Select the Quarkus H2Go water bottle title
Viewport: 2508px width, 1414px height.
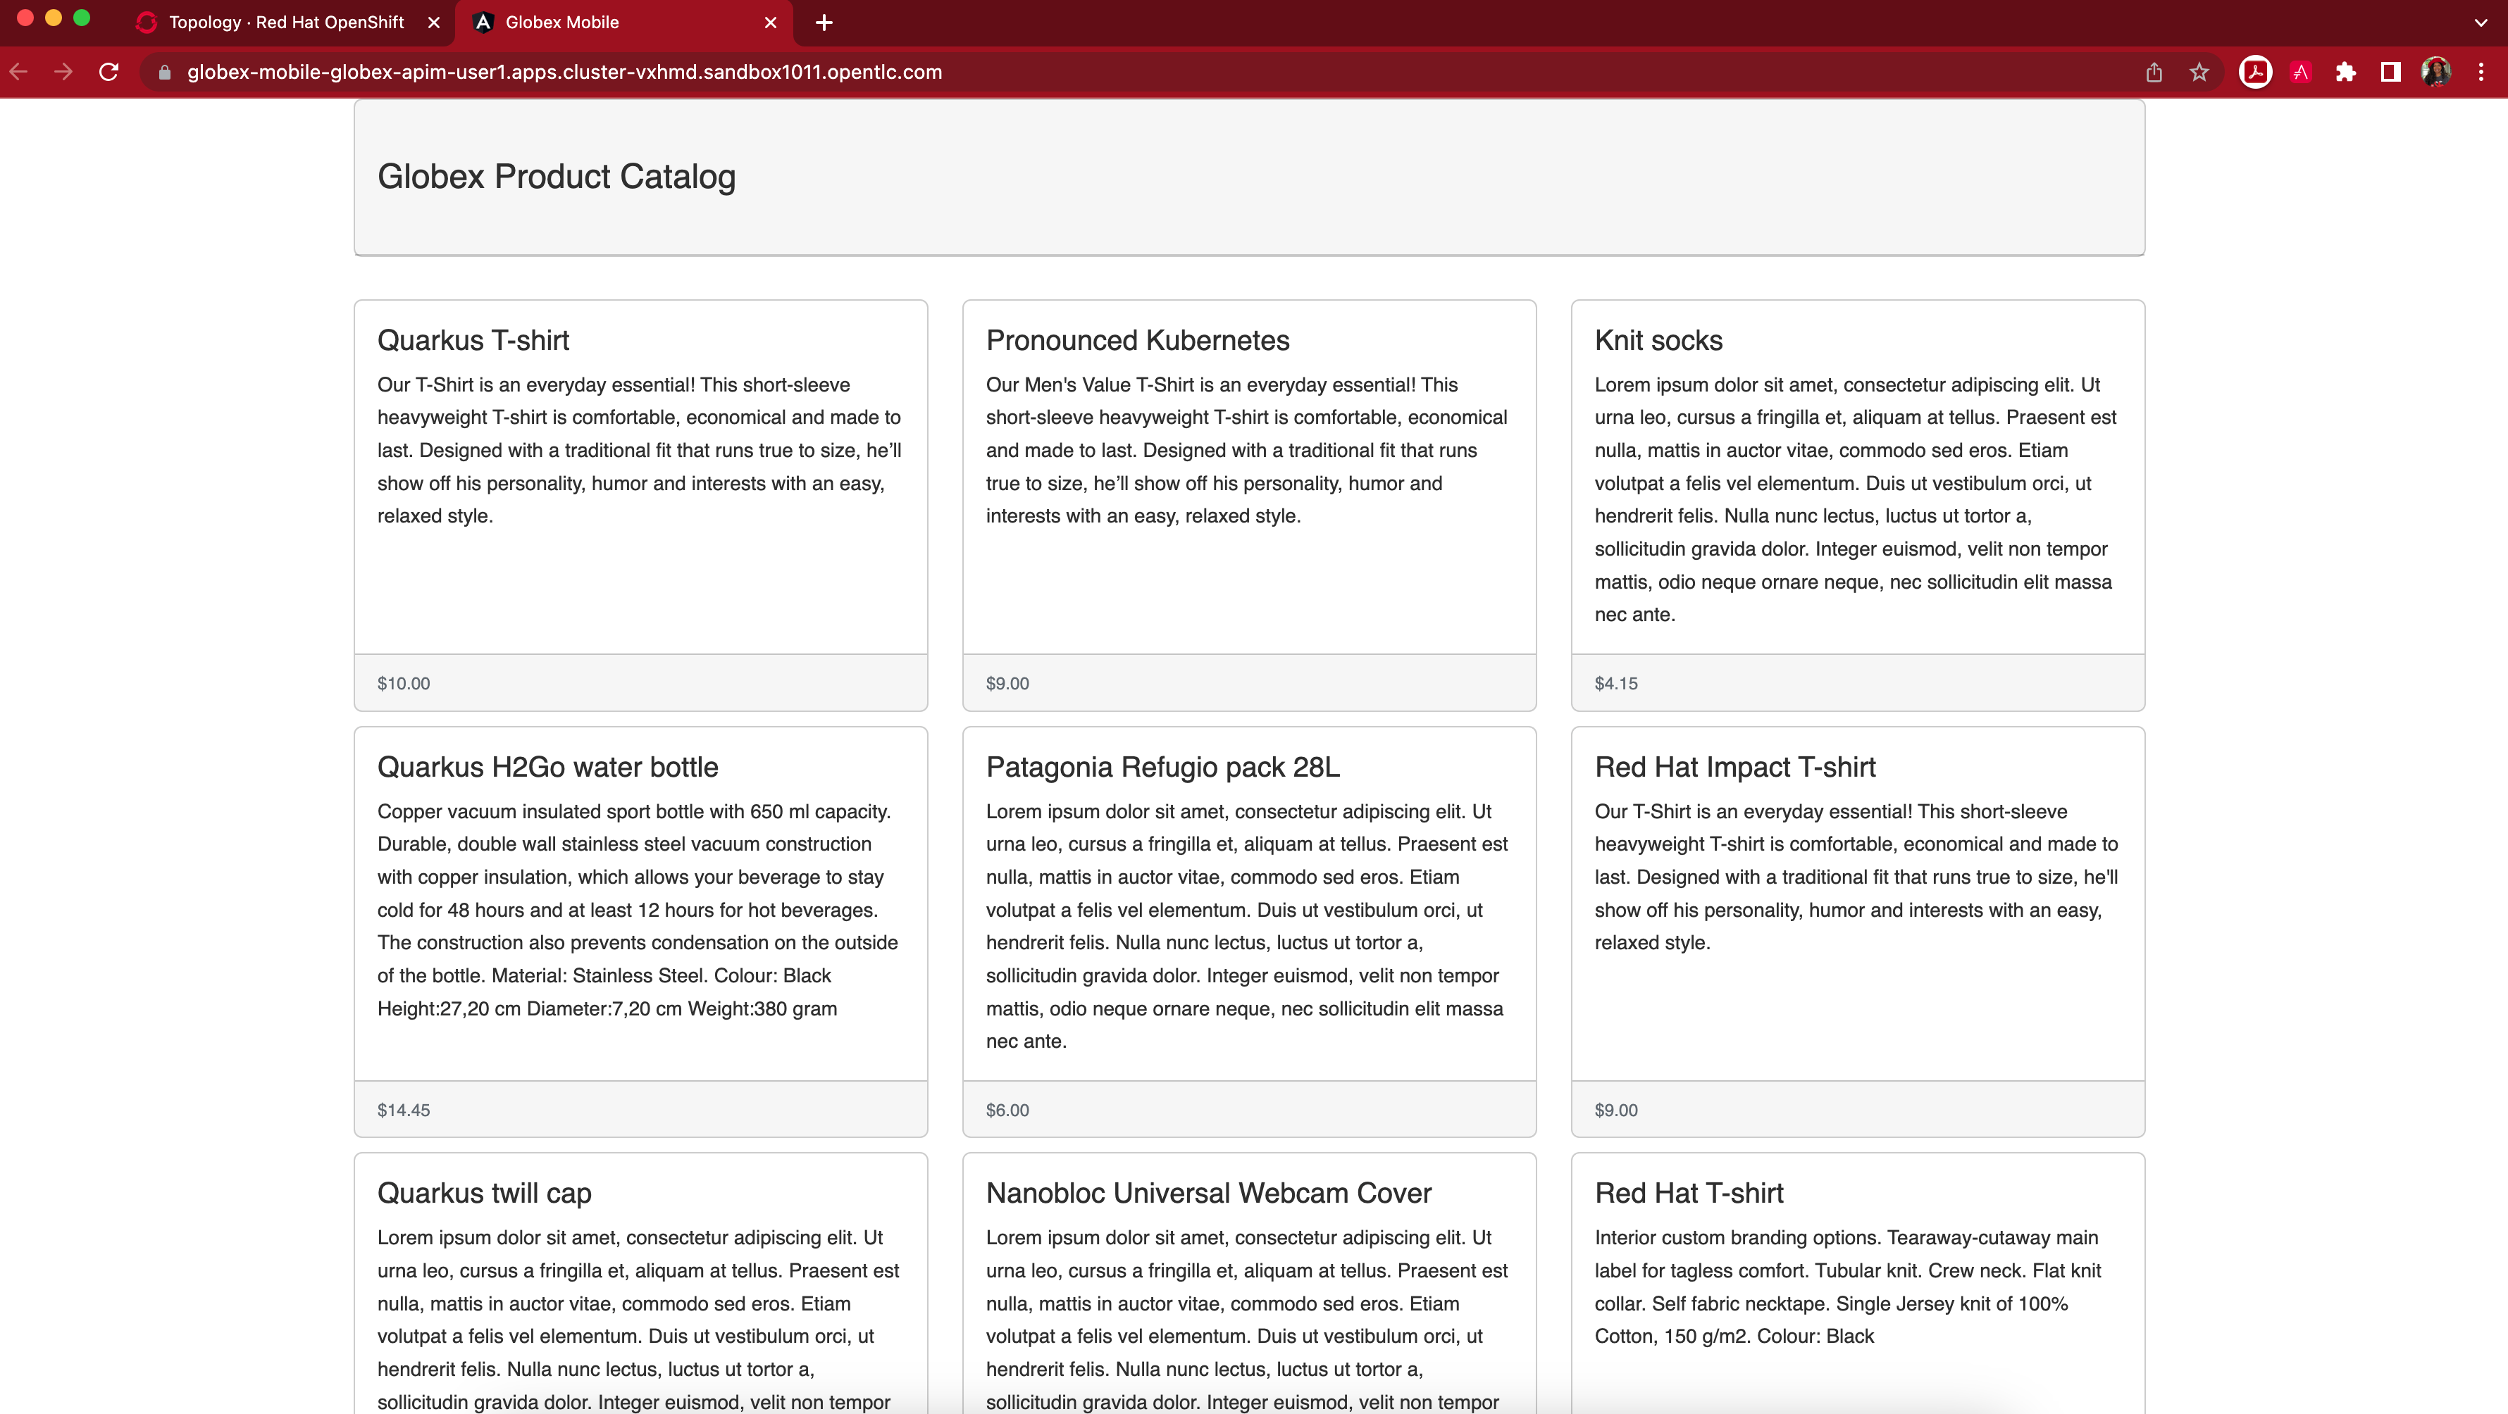coord(547,767)
